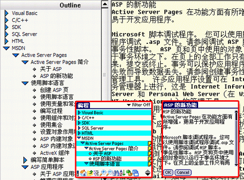Select 关于 ASP label in 编程 list
This screenshot has width=244, height=180.
[x=102, y=154]
